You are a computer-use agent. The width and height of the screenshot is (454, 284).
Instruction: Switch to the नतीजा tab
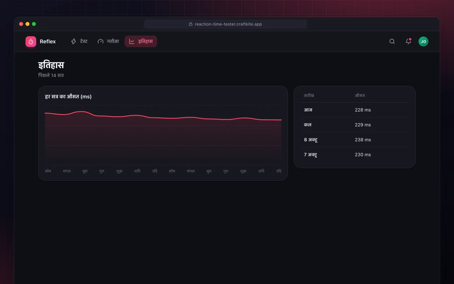[108, 42]
